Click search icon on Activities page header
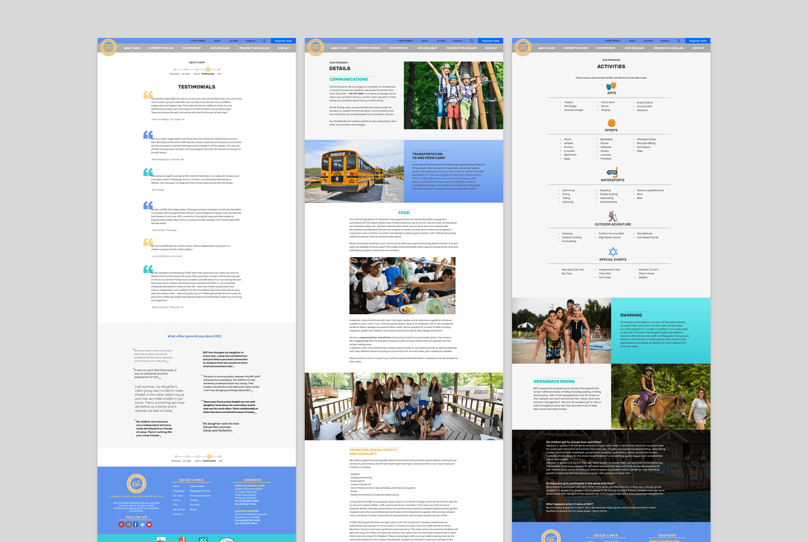Screen dimensions: 808x542 pos(679,41)
